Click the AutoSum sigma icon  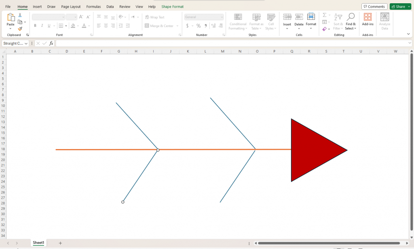pyautogui.click(x=325, y=15)
